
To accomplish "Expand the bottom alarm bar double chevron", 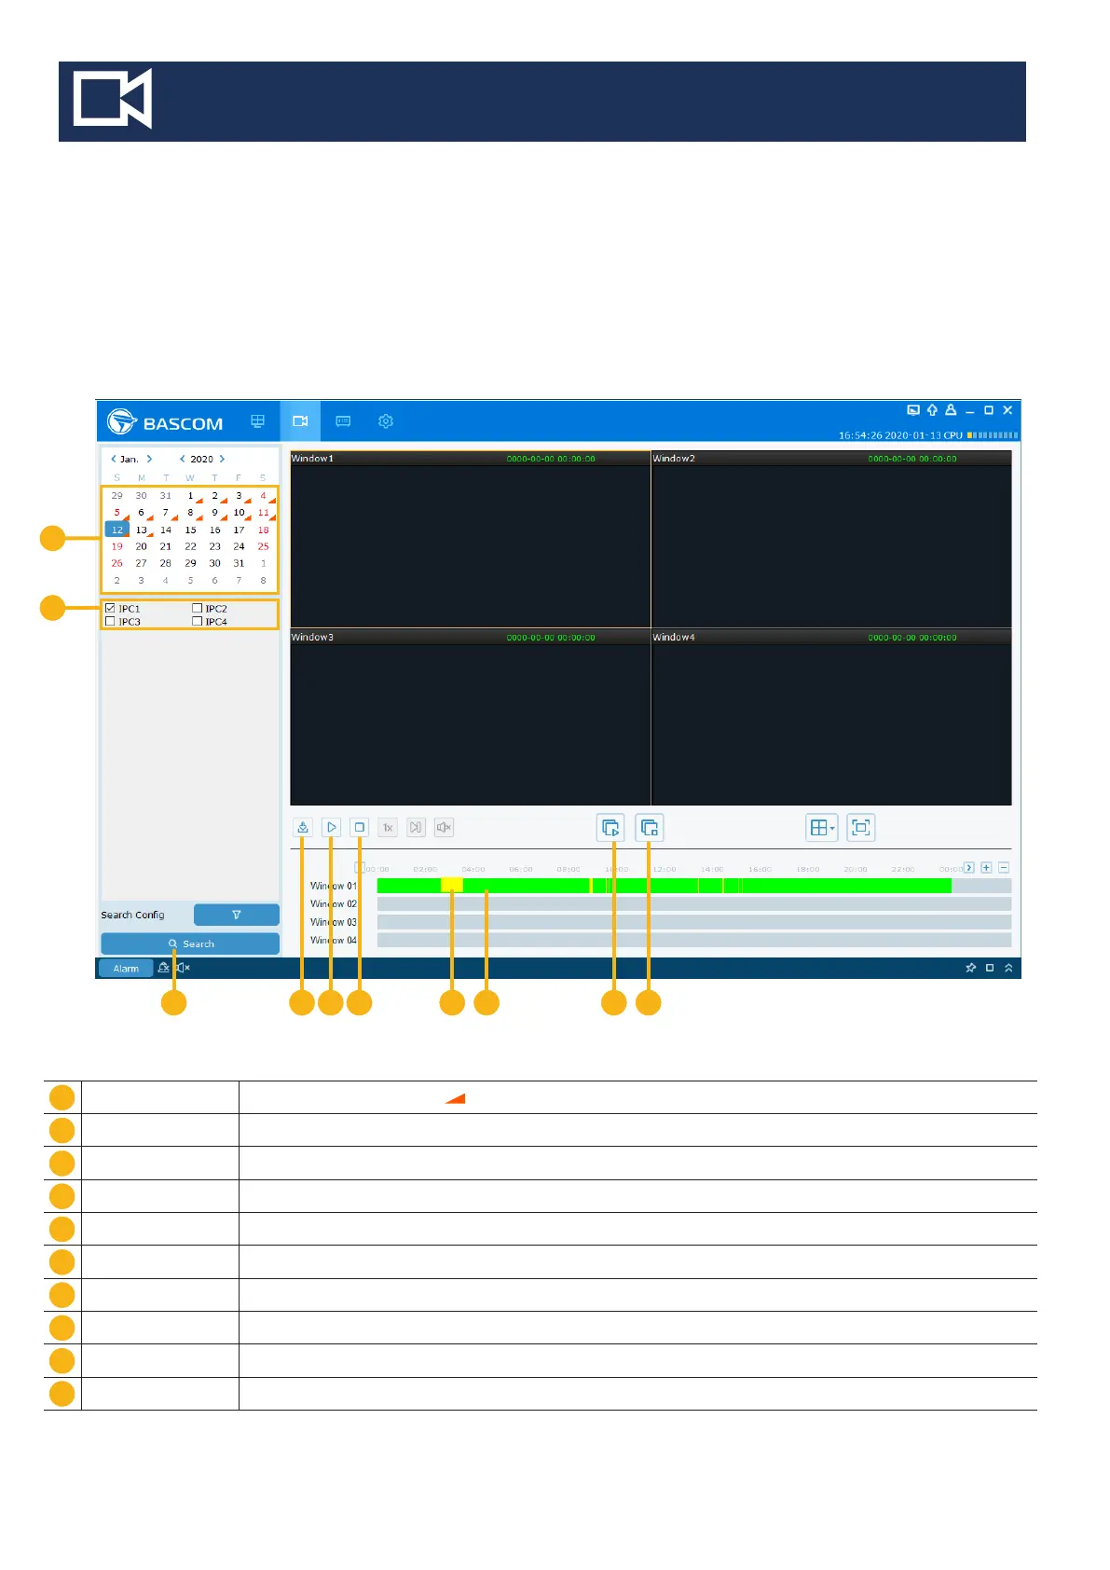I will pyautogui.click(x=1008, y=968).
